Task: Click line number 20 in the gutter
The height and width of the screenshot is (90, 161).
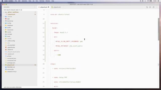Action: click(44, 64)
